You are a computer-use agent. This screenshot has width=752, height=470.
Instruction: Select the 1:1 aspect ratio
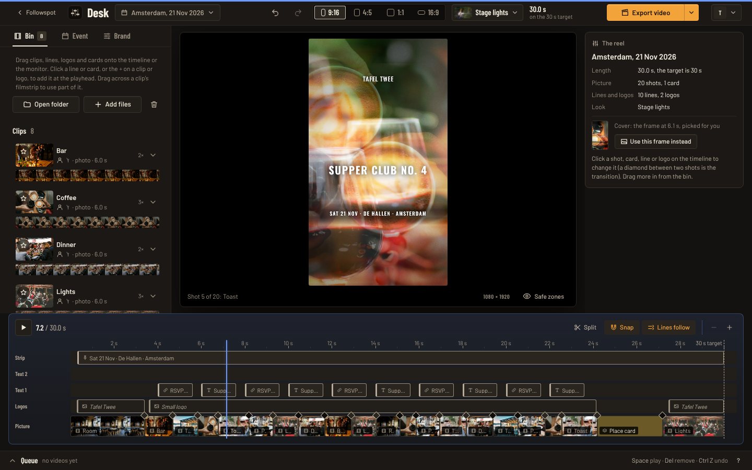(x=395, y=13)
